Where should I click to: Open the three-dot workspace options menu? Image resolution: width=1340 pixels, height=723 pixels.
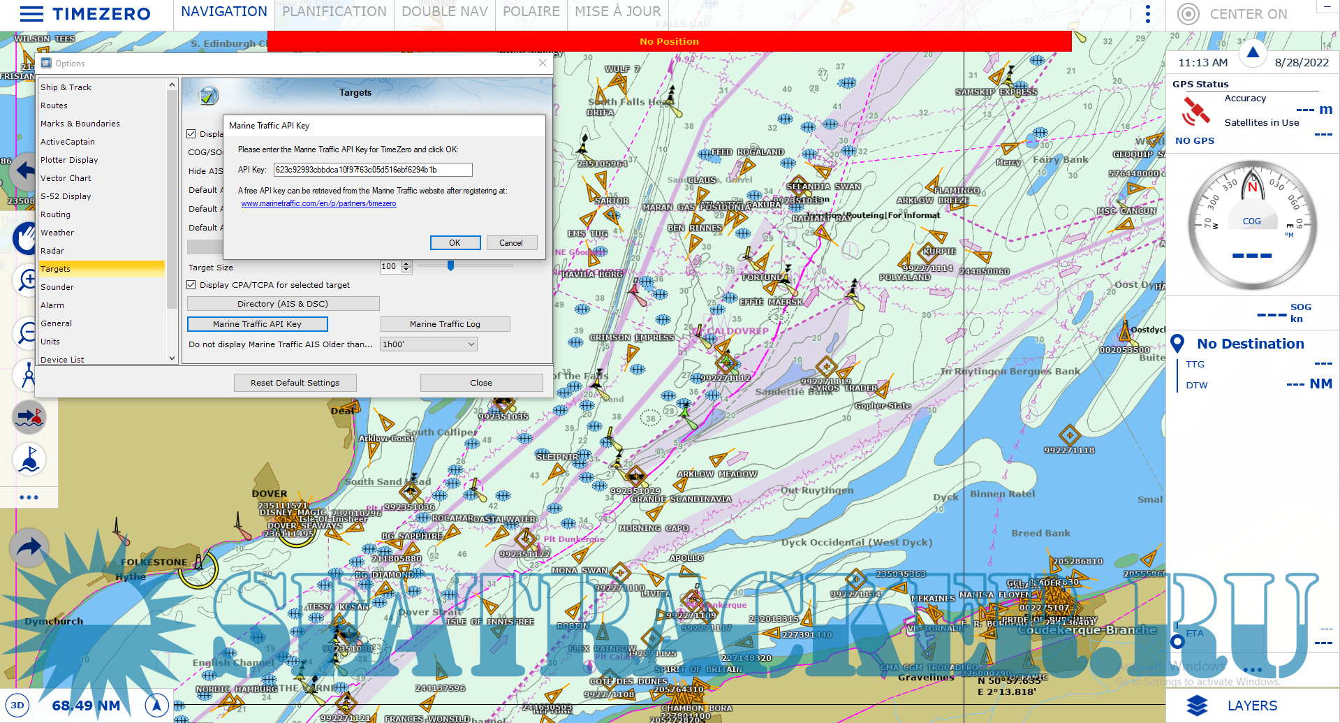pyautogui.click(x=1147, y=14)
